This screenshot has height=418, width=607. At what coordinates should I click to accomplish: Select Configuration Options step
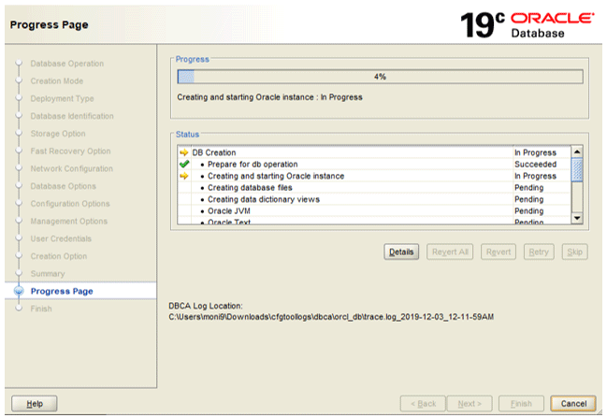pos(70,204)
